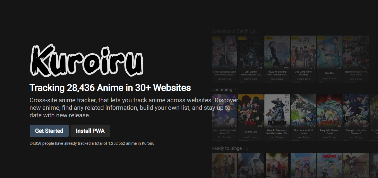The width and height of the screenshot is (378, 178).
Task: Click the 'Fairy Tail: 100-nen Quest' title
Action: click(330, 132)
